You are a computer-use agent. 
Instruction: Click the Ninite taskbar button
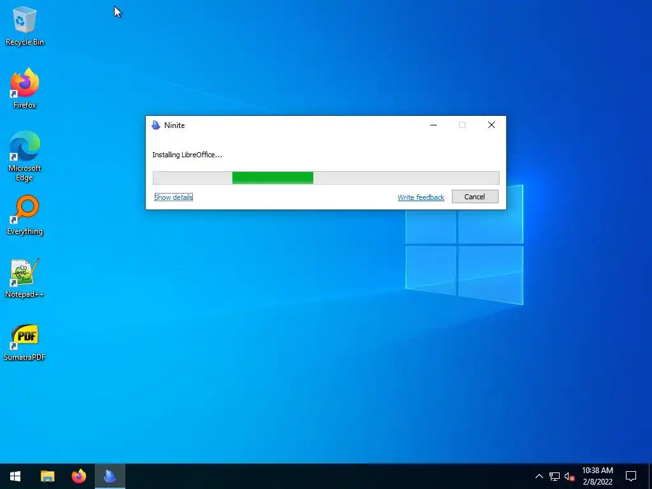110,476
